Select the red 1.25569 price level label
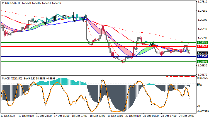Viewport: 209px width, 119px height. point(202,46)
